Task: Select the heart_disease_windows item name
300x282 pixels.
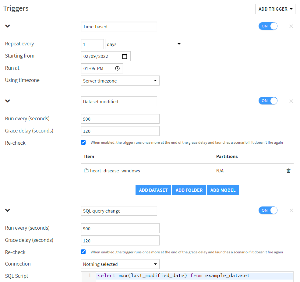Action: [x=115, y=171]
